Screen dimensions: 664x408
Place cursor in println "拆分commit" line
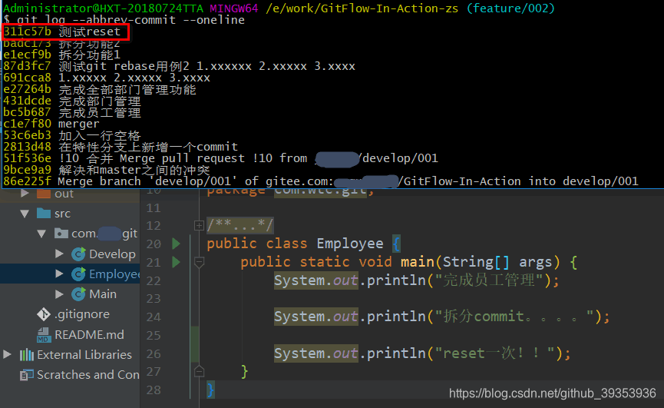pos(441,317)
